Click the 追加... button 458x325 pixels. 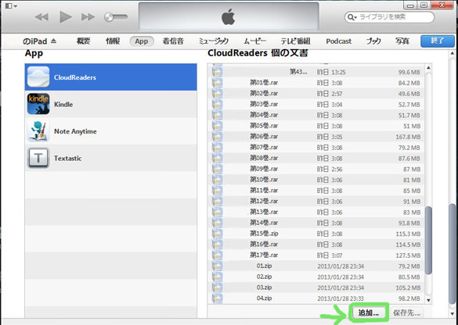click(x=368, y=313)
